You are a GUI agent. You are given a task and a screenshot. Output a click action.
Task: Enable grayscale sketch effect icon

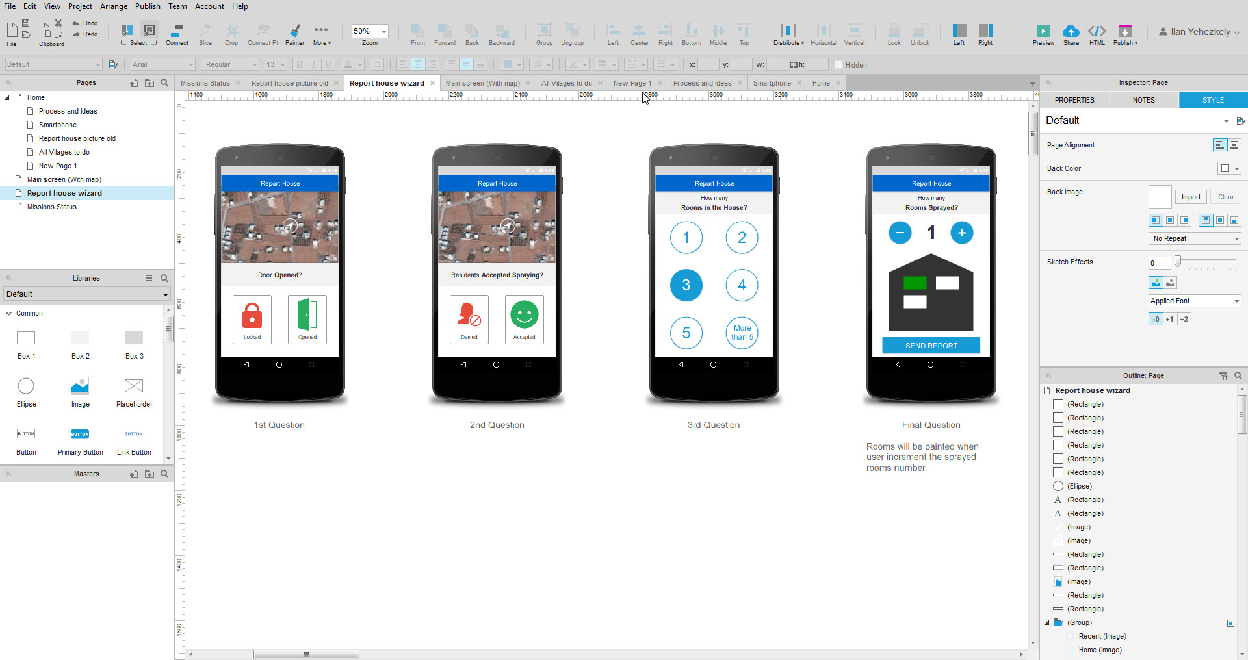1170,283
